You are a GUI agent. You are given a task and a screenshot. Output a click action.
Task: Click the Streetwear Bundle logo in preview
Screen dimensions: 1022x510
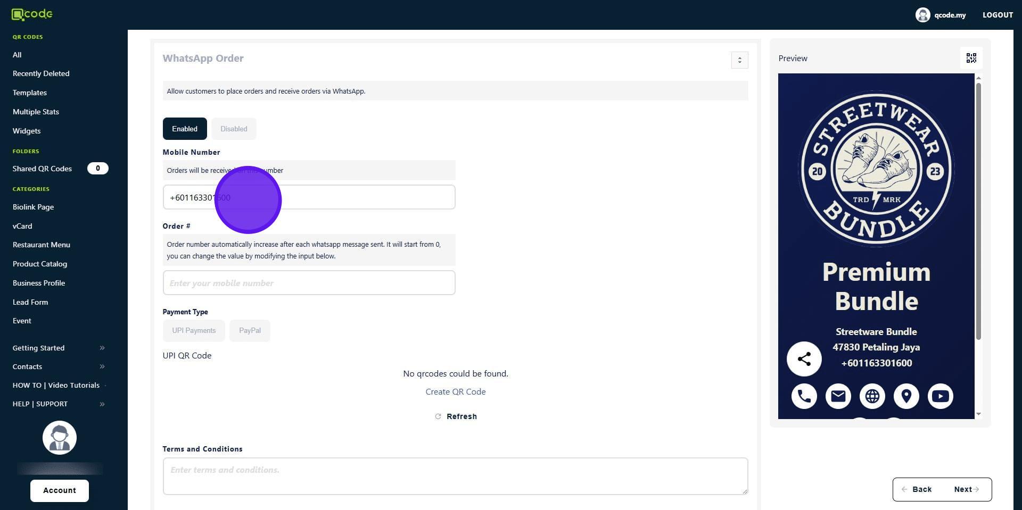point(876,170)
